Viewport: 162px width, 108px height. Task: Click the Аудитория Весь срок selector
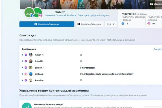pos(134,14)
